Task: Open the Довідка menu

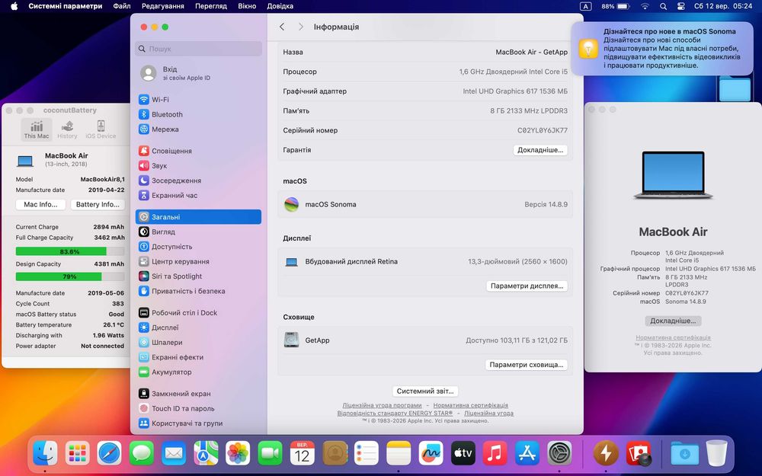Action: (280, 6)
